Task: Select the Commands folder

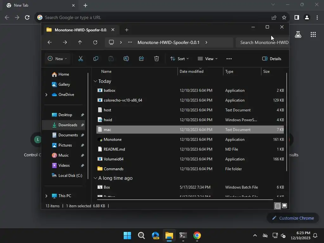Action: [190, 169]
